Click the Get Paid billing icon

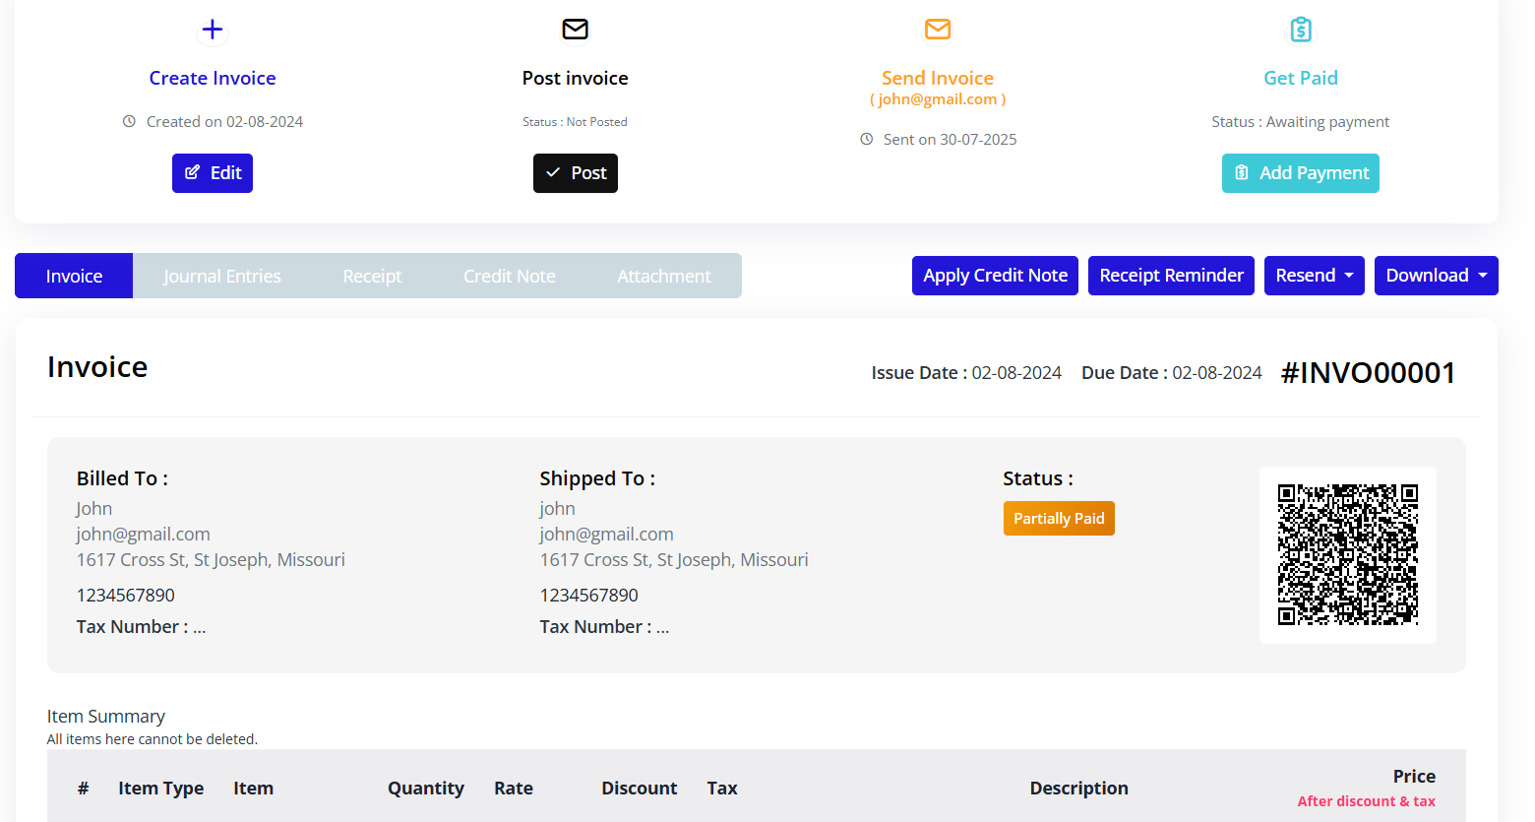pos(1301,29)
